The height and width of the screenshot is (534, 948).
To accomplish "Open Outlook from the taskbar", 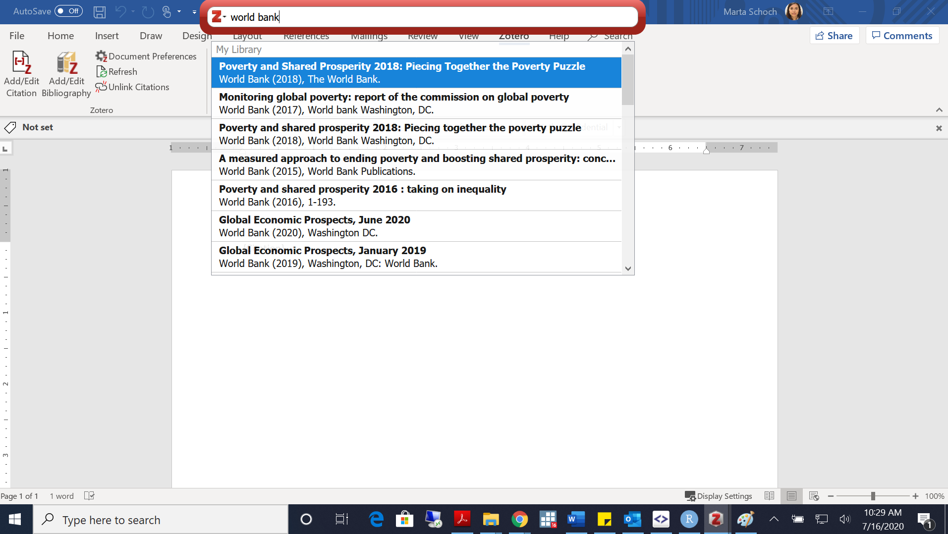I will point(632,519).
